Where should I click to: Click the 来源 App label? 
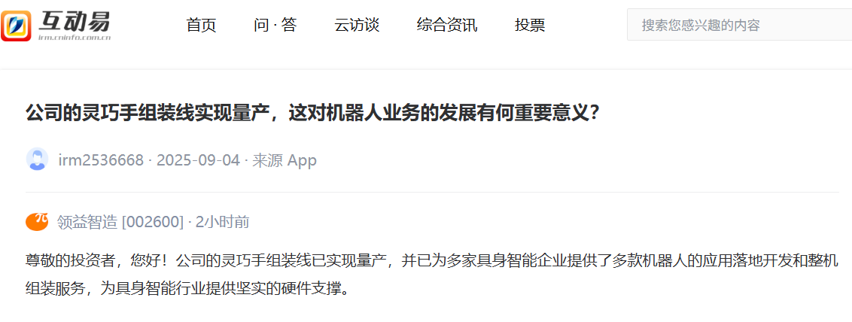[x=285, y=160]
